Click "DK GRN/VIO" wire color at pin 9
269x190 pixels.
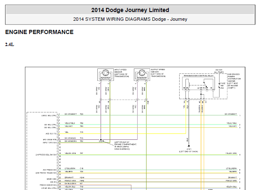click(x=70, y=138)
